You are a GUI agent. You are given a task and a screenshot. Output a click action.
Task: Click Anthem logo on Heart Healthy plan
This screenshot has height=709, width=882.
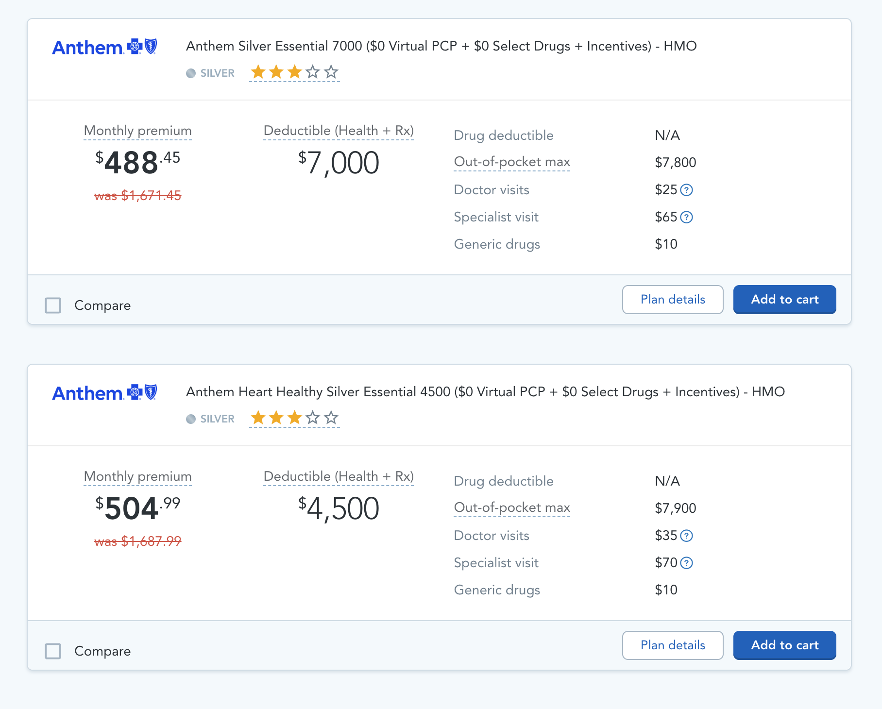pyautogui.click(x=104, y=393)
